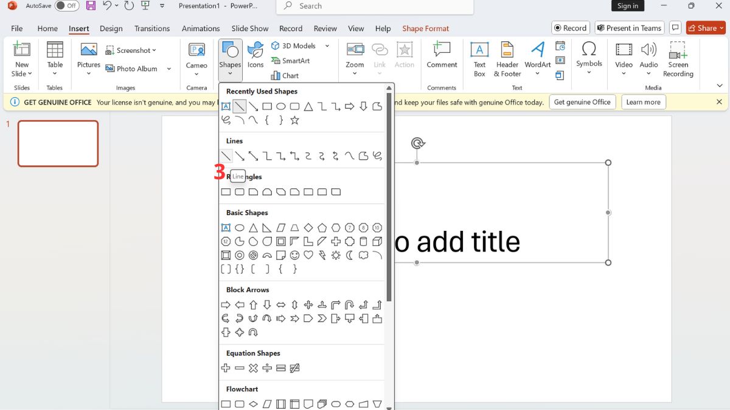Open the Slide Show tab

coord(250,29)
